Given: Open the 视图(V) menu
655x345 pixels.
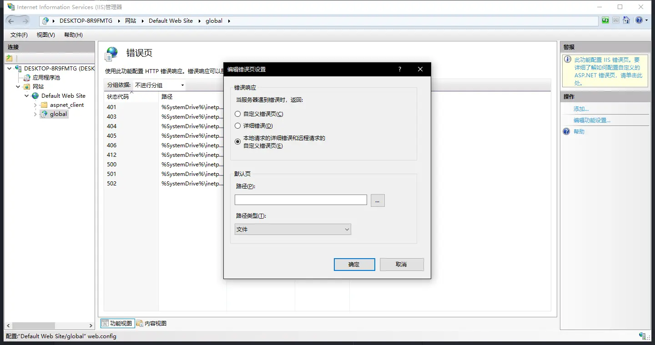Looking at the screenshot, I should 46,35.
